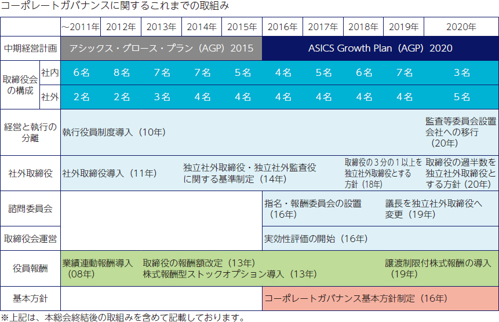Click the 社内 sub-row label
Screen dimensions: 499x322
[50, 73]
